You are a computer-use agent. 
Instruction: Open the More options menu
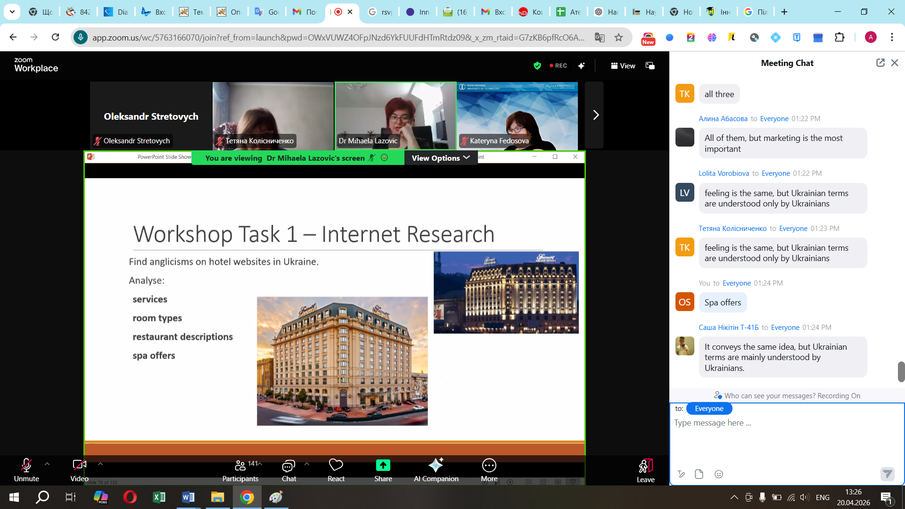pyautogui.click(x=489, y=466)
